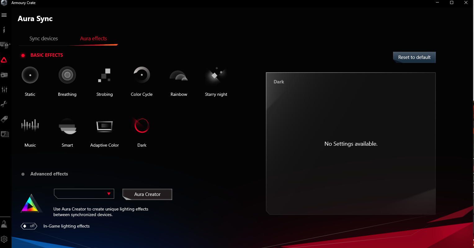The width and height of the screenshot is (474, 248).
Task: Open the settings gear in the sidebar
Action: (4, 239)
